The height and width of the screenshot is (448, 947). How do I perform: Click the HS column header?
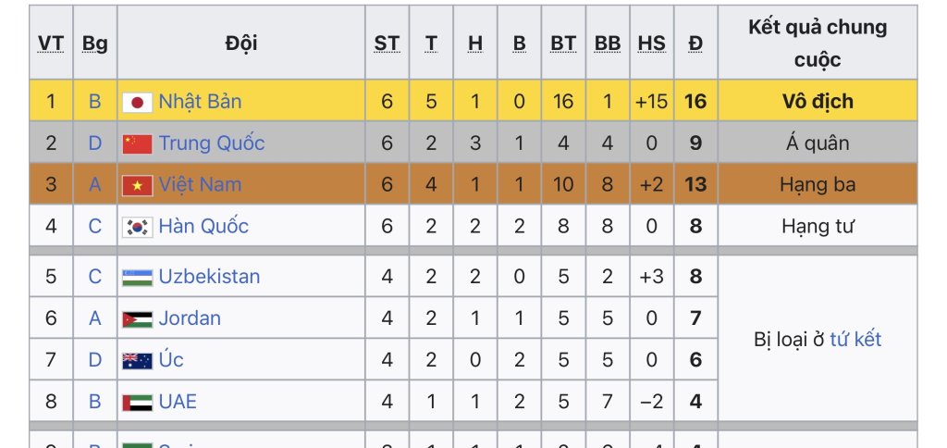(x=651, y=44)
